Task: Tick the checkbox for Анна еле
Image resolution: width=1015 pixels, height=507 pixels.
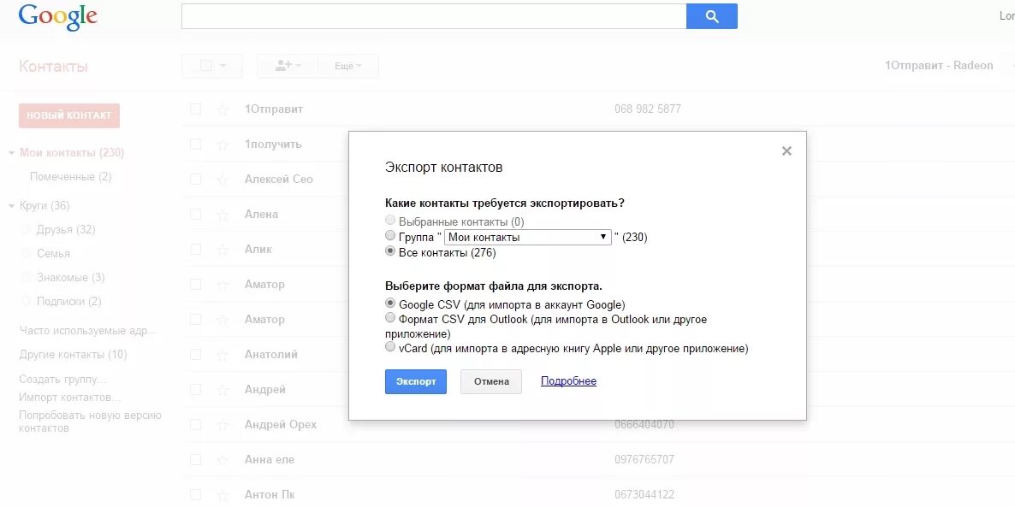Action: click(195, 460)
